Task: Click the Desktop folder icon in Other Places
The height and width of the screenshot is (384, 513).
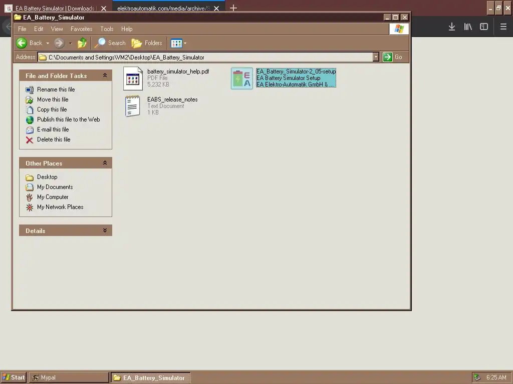Action: pyautogui.click(x=30, y=177)
